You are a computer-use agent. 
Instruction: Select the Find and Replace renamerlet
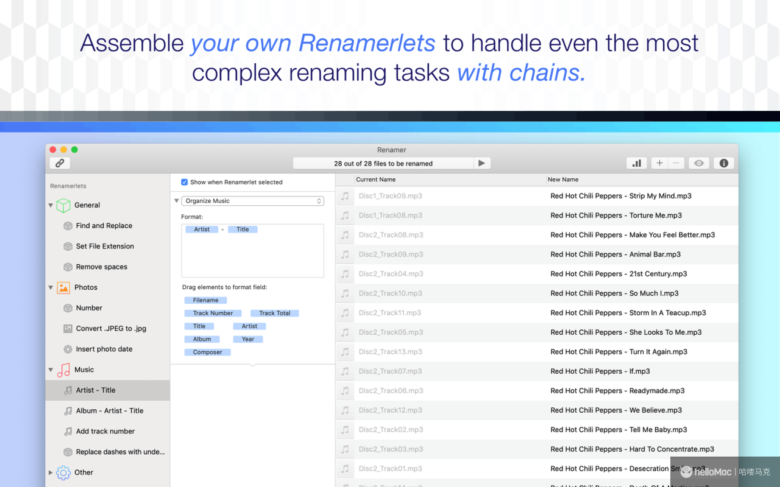108,226
